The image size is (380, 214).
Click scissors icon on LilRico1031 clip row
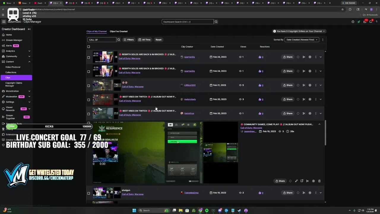coord(304,85)
